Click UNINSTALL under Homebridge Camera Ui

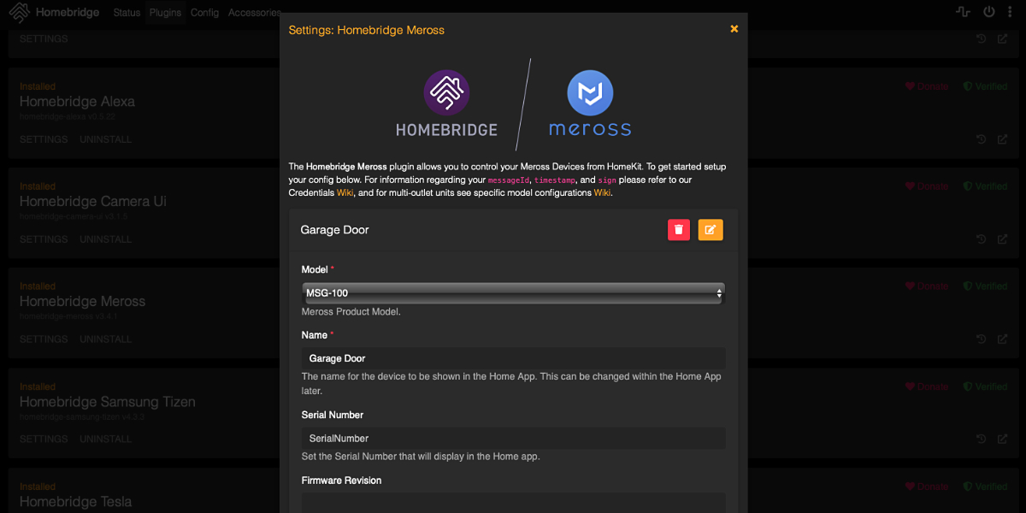[106, 239]
